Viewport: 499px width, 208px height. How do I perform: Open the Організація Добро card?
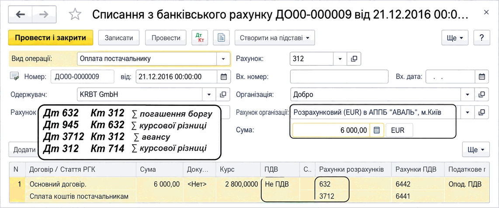(482, 94)
